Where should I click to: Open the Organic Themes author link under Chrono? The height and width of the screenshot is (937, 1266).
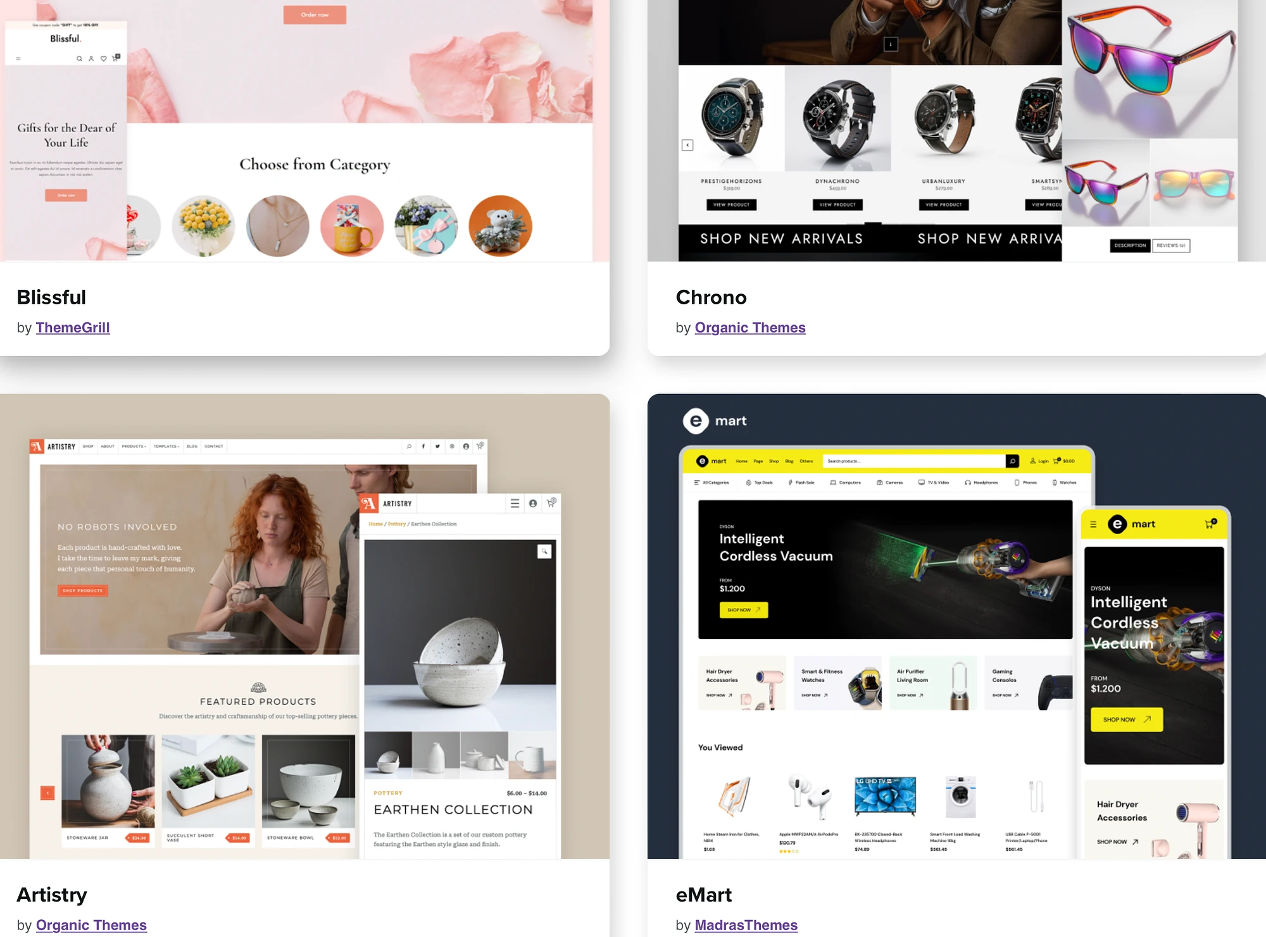749,326
